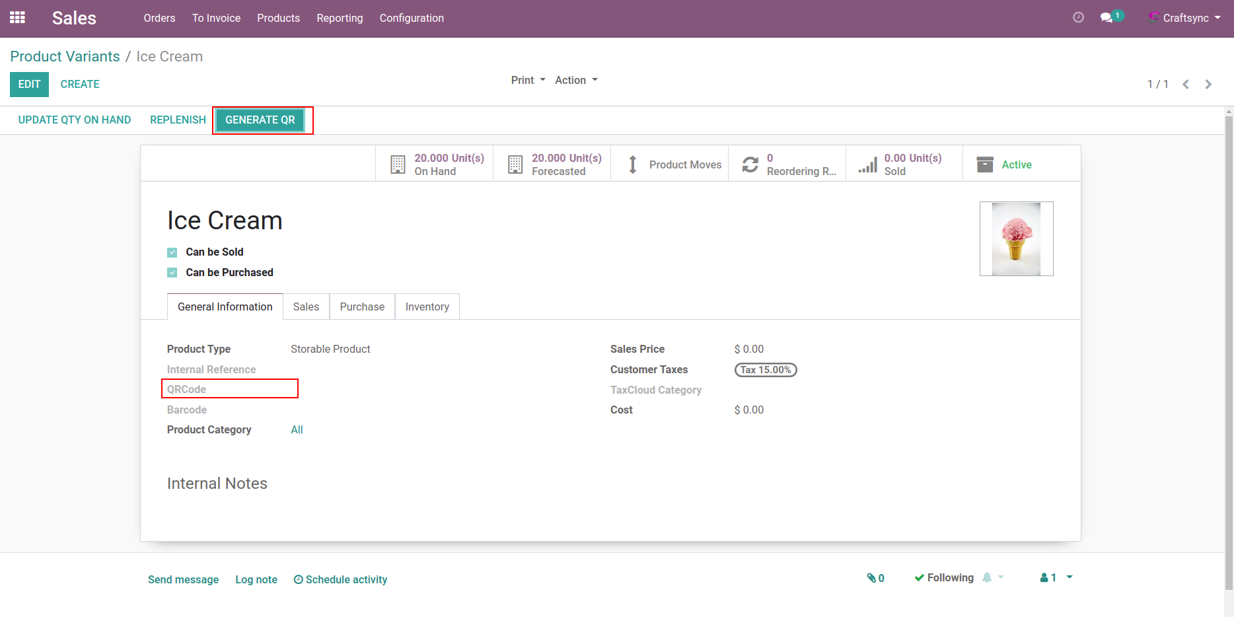Viewport: 1234px width, 617px height.
Task: Click the ice cream product image
Action: coord(1016,239)
